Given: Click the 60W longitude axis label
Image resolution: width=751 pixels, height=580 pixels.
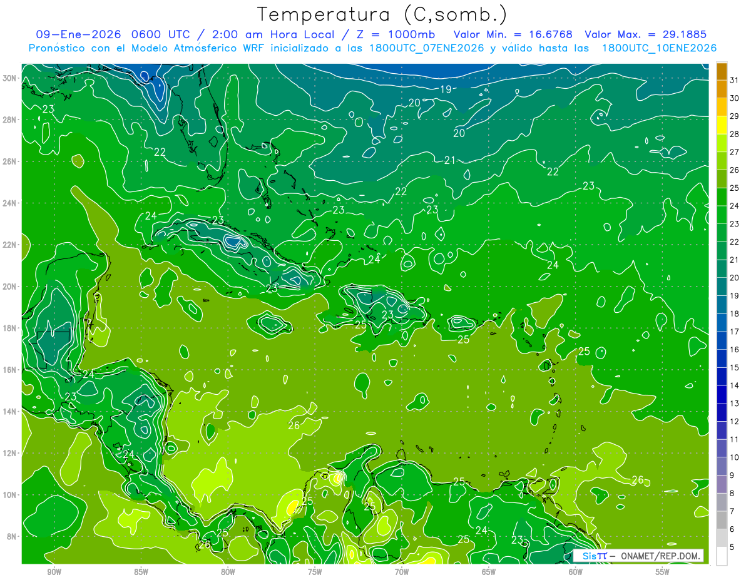Looking at the screenshot, I should coord(576,572).
